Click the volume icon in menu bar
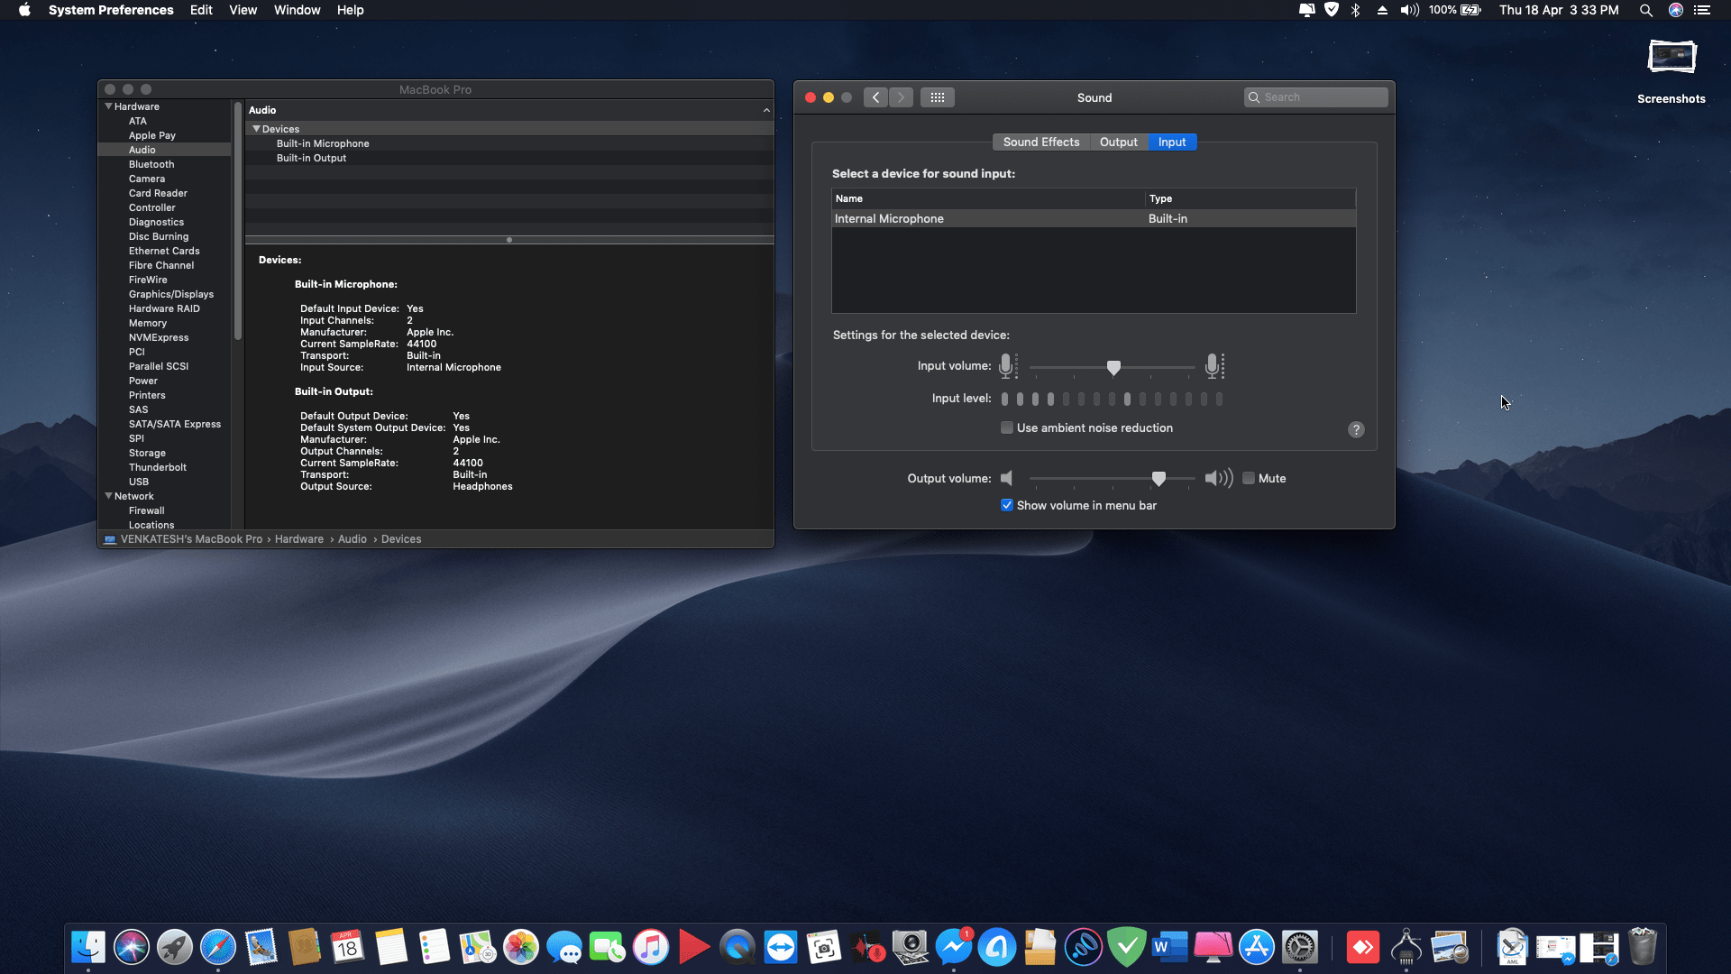The height and width of the screenshot is (974, 1731). (1409, 10)
